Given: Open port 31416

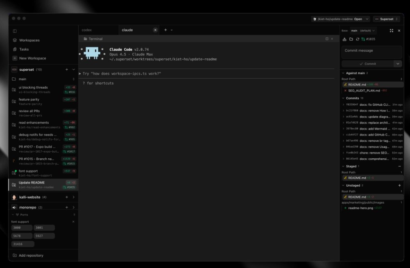Looking at the screenshot, I should [x=23, y=244].
